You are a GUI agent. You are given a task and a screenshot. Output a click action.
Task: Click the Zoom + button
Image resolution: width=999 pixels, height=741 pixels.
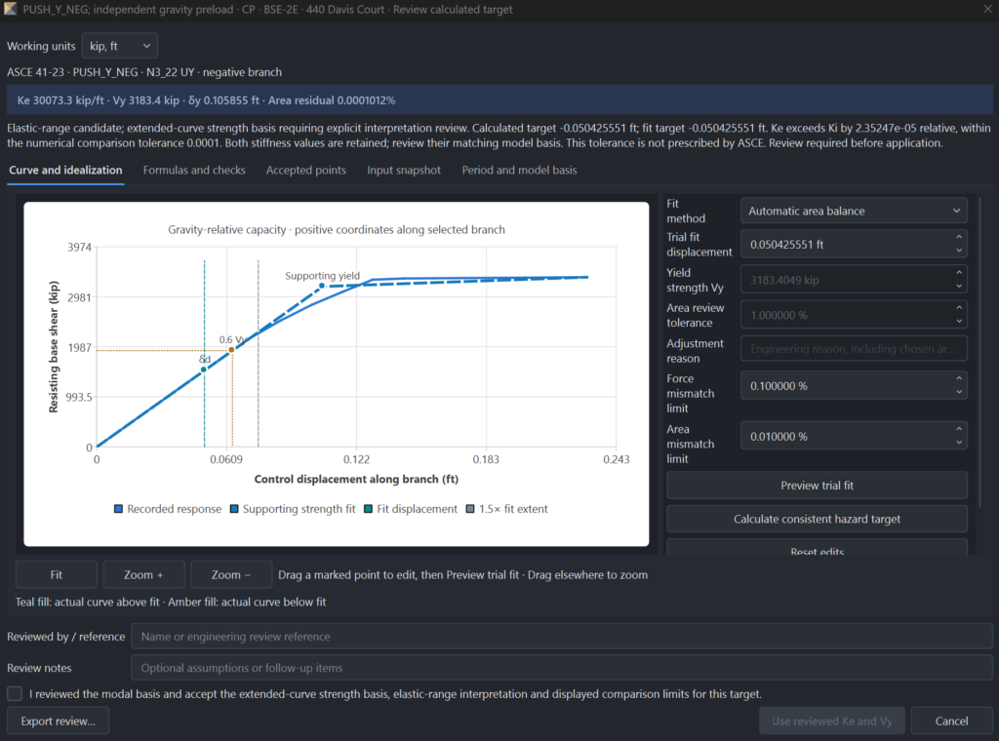point(143,575)
